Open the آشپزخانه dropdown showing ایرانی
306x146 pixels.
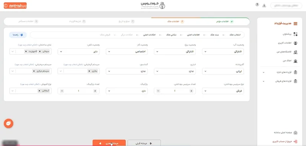click(223, 71)
